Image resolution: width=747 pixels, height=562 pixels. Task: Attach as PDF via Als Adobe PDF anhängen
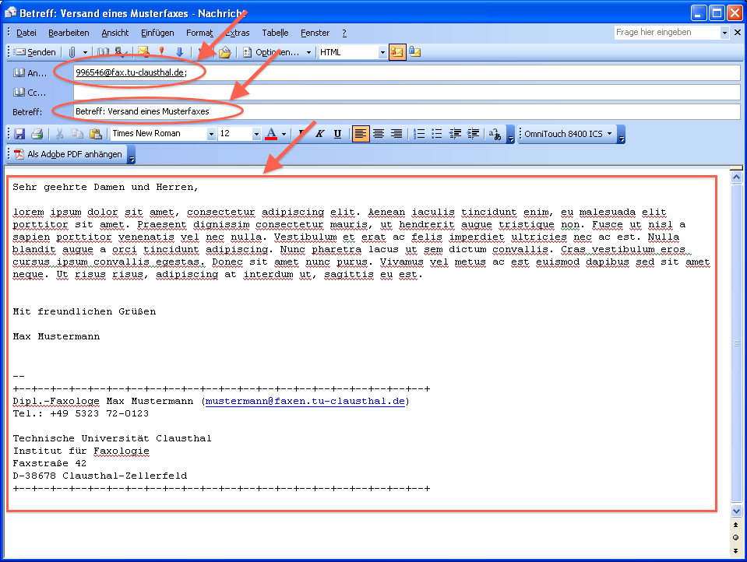[x=68, y=154]
